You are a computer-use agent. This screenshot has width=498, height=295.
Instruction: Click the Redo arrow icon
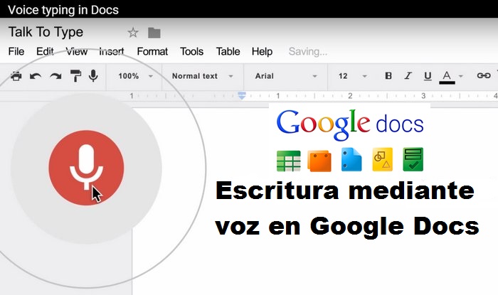[x=55, y=76]
